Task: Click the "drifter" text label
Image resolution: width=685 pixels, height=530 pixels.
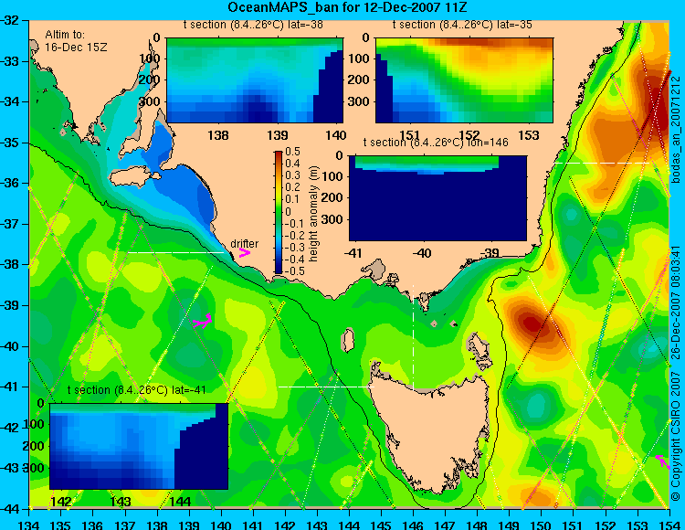Action: tap(244, 244)
